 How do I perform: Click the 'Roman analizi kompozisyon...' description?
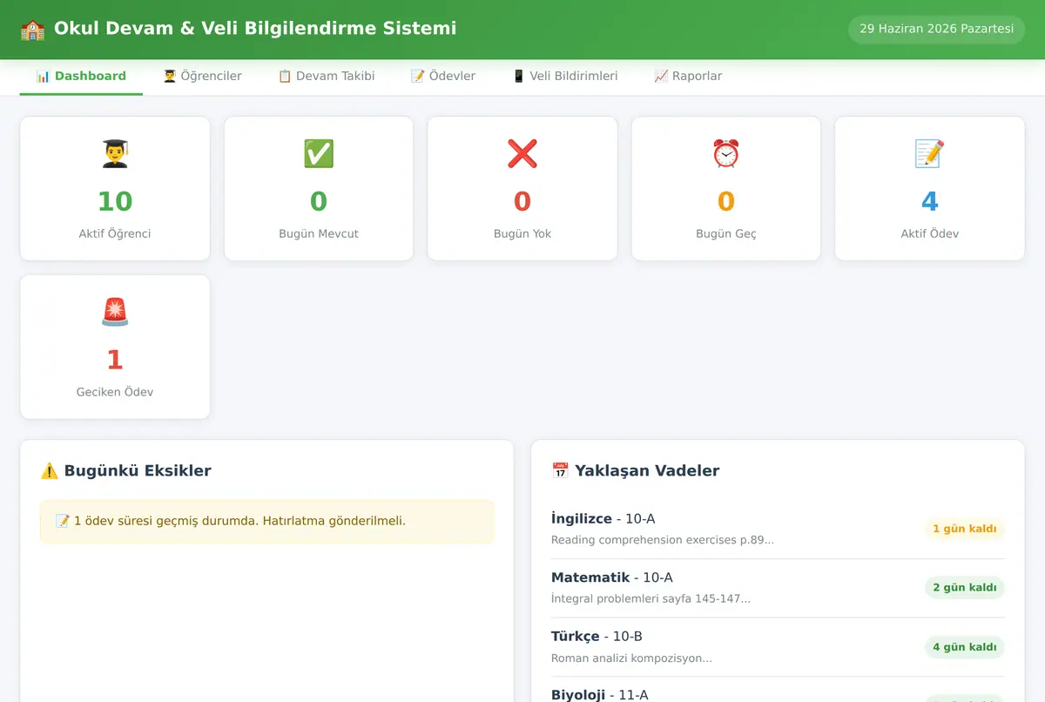[x=631, y=658]
